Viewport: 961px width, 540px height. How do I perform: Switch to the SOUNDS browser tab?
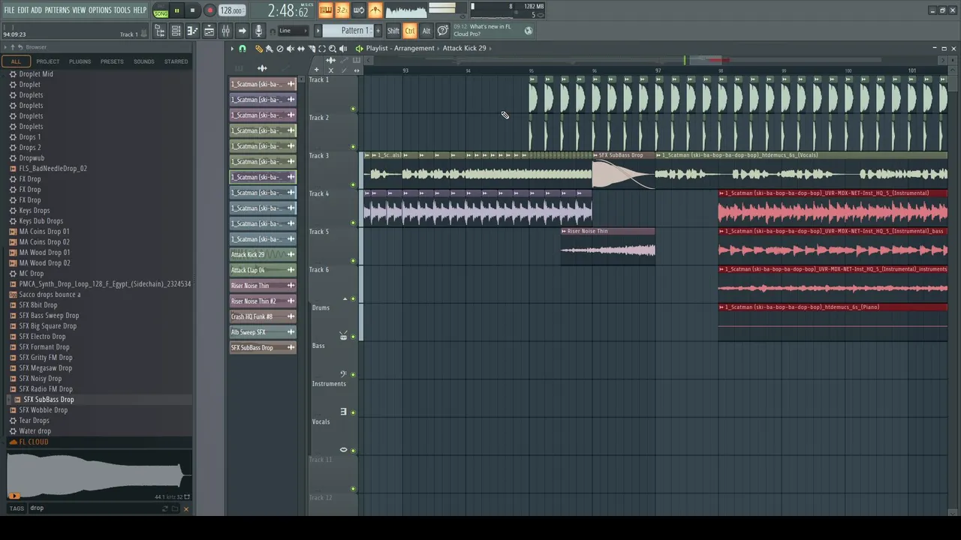143,61
